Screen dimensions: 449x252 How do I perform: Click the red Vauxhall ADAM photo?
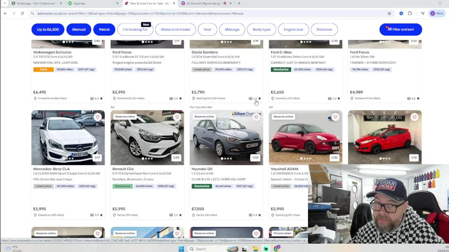point(306,138)
